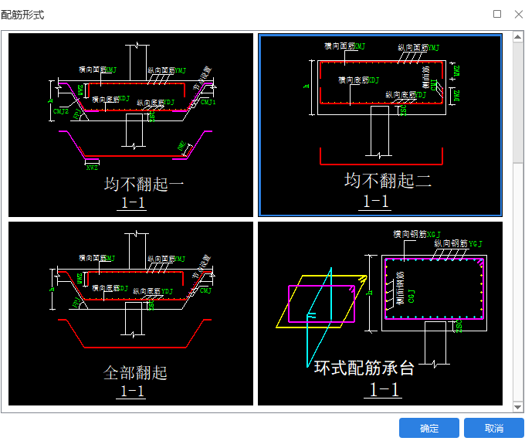Choose the 全部翻起 reinforcement diagram
Image resolution: width=525 pixels, height=441 pixels.
coord(130,314)
